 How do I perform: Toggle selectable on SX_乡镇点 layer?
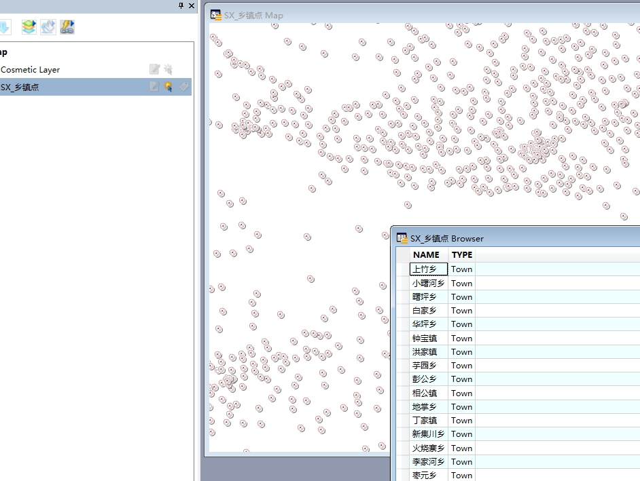point(168,87)
